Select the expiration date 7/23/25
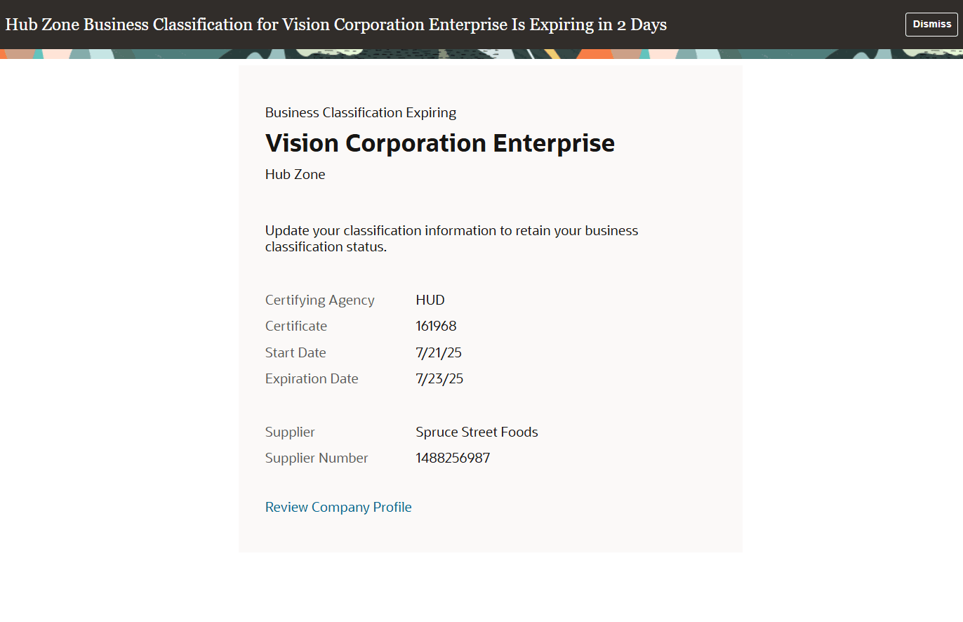Screen dimensions: 963x622 (439, 378)
